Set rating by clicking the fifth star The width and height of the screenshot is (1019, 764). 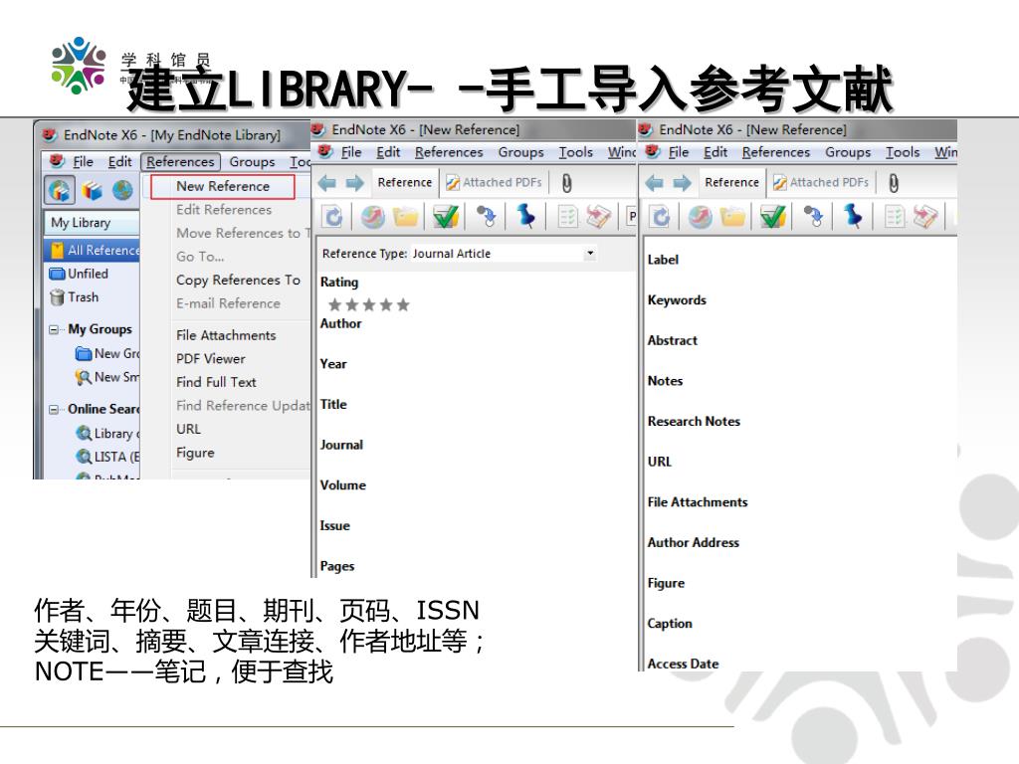click(x=403, y=304)
